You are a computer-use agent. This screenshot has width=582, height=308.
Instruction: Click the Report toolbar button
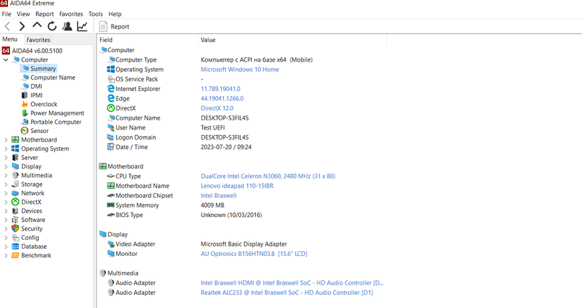tap(115, 27)
